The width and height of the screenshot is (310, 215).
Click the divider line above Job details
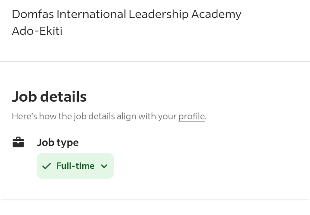pyautogui.click(x=155, y=62)
